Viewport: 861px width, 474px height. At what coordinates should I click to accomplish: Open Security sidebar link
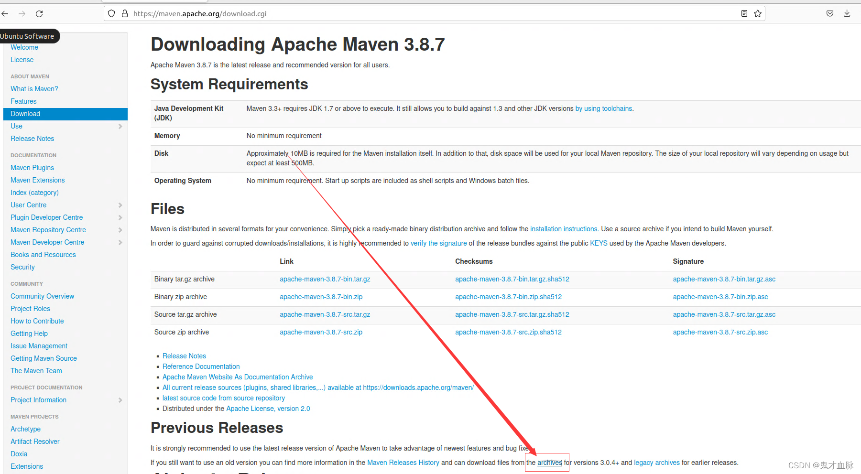[22, 267]
